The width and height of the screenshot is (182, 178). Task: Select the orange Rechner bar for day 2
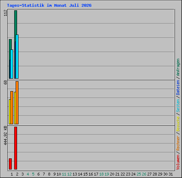click(17, 103)
